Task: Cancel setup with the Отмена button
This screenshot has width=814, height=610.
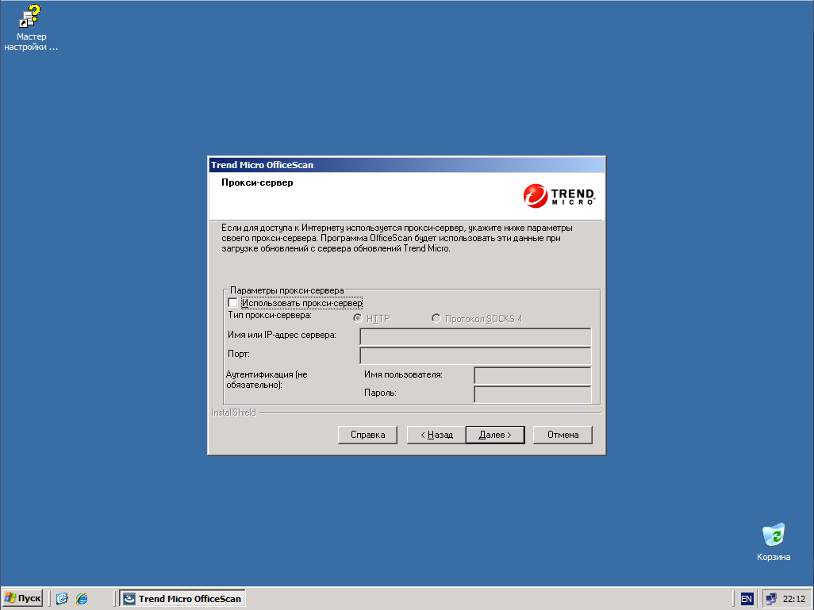Action: click(x=563, y=435)
